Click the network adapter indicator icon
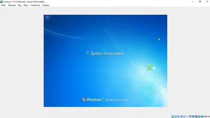Image resolution: width=210 pixels, height=118 pixels. point(181,116)
